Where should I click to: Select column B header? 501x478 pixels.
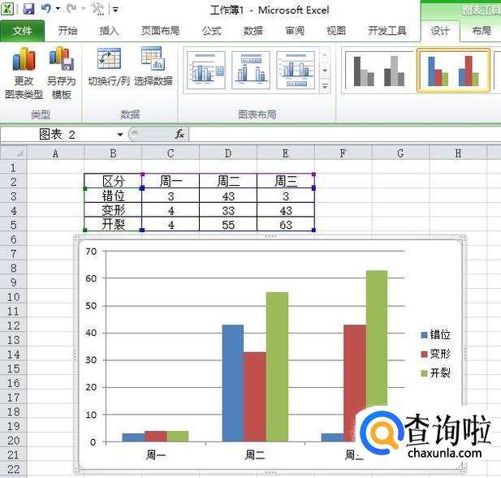tap(113, 153)
